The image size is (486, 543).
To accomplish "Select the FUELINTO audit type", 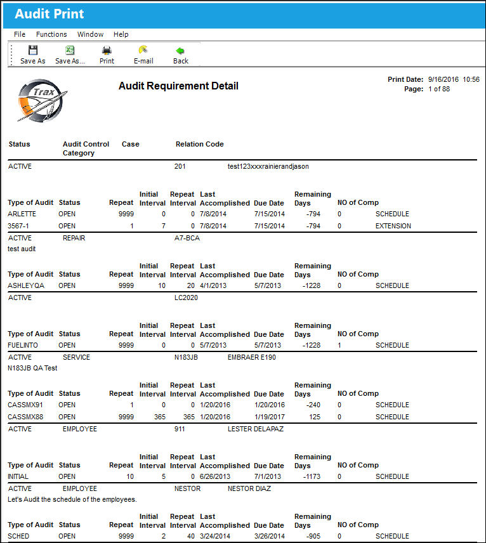I will pyautogui.click(x=23, y=345).
